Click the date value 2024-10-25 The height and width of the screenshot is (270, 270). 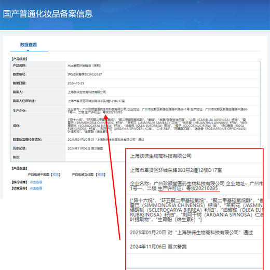point(76,83)
